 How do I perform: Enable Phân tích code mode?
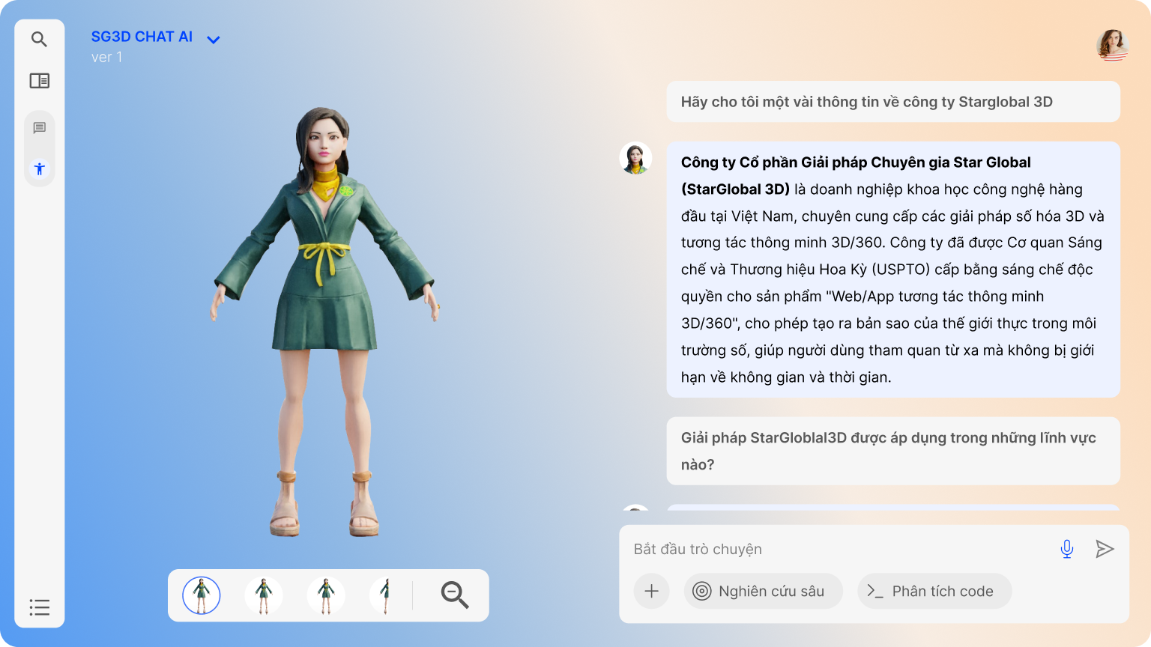point(934,591)
